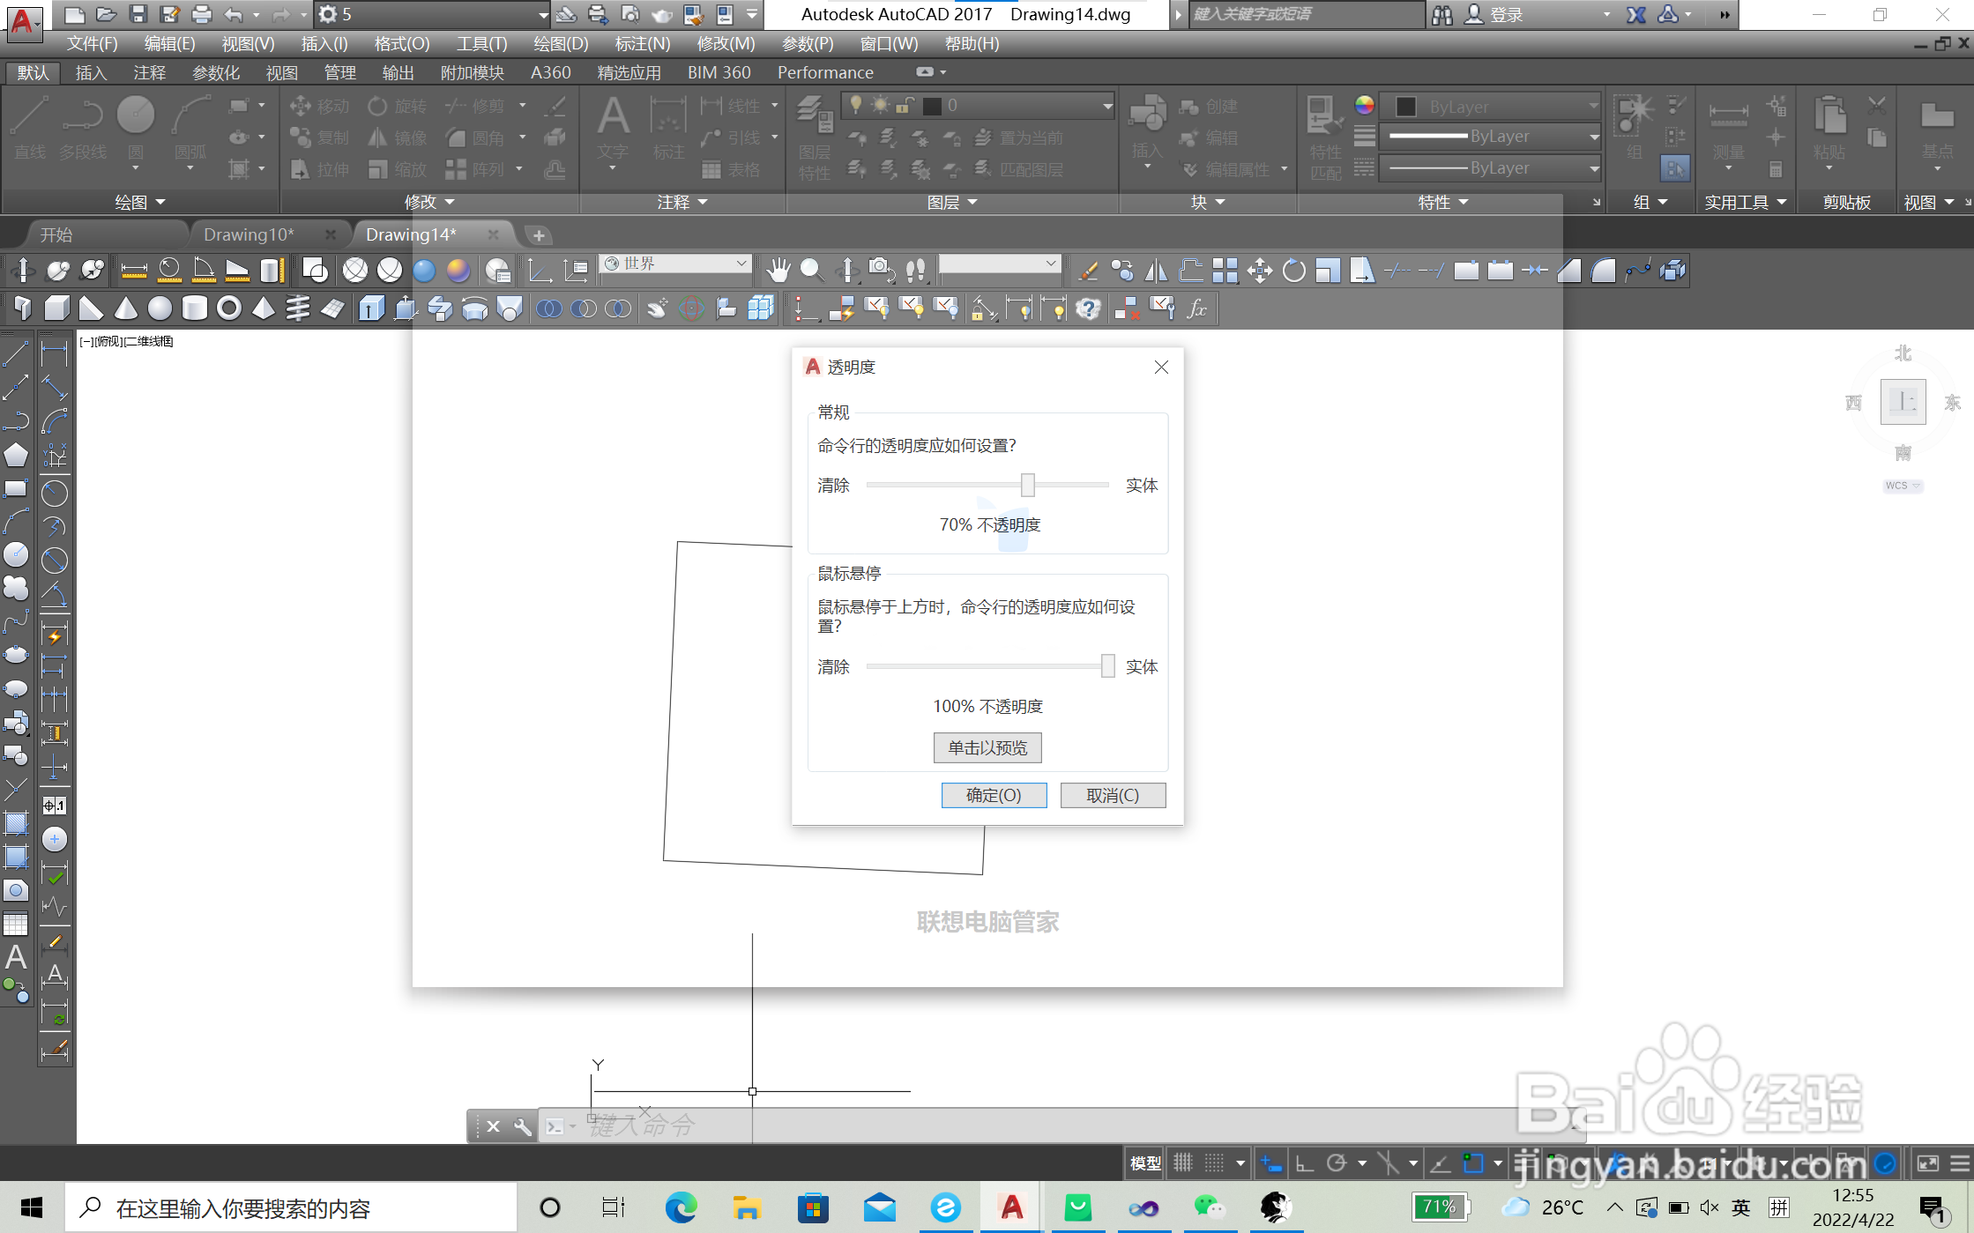Click the 单击以预览 preview button
The width and height of the screenshot is (1974, 1233).
(x=987, y=747)
